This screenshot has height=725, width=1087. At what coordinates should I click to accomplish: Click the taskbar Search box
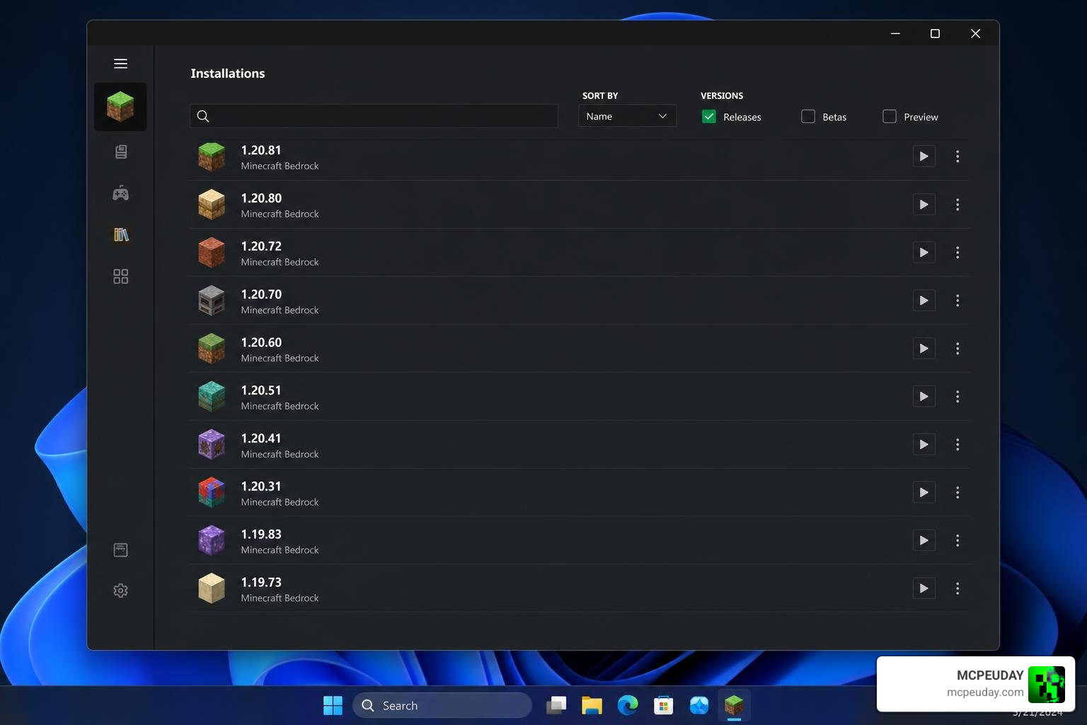[442, 706]
